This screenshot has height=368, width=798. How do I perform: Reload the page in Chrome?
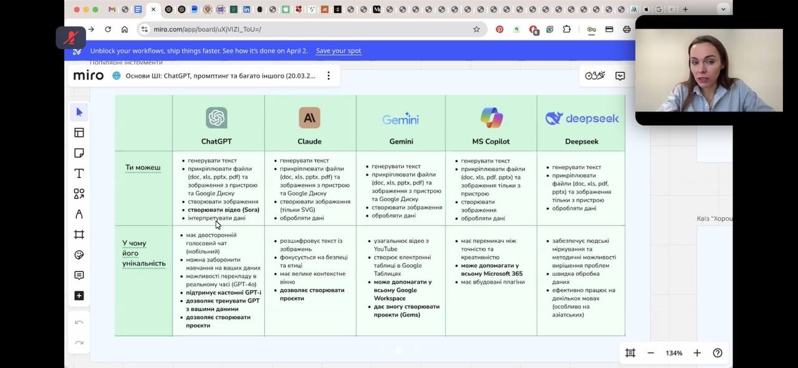108,29
